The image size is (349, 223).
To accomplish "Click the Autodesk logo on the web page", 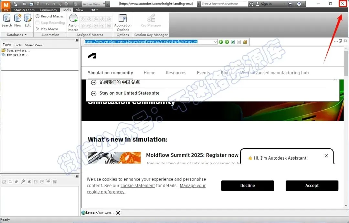I will click(92, 56).
